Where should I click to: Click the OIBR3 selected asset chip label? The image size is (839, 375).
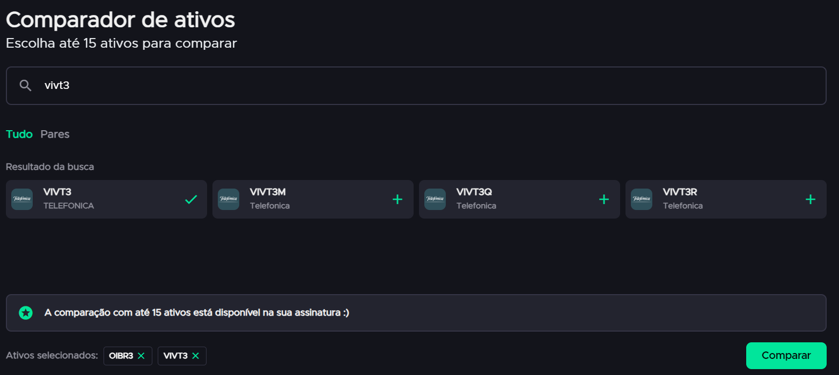(121, 356)
